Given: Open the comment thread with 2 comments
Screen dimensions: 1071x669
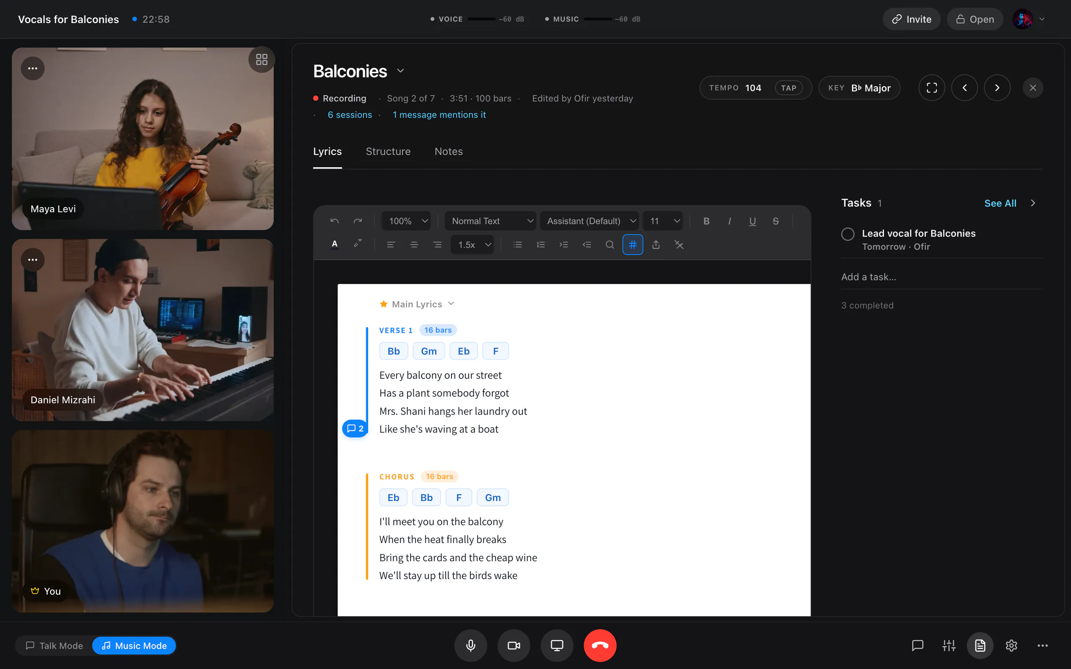Looking at the screenshot, I should 355,428.
